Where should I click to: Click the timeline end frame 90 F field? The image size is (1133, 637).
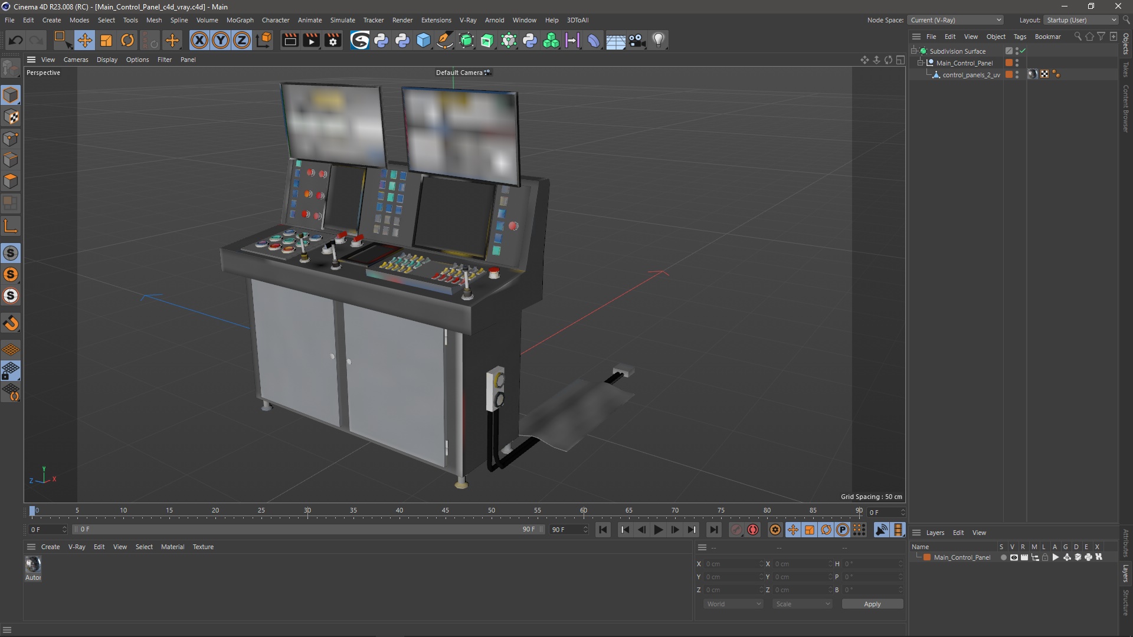(569, 530)
